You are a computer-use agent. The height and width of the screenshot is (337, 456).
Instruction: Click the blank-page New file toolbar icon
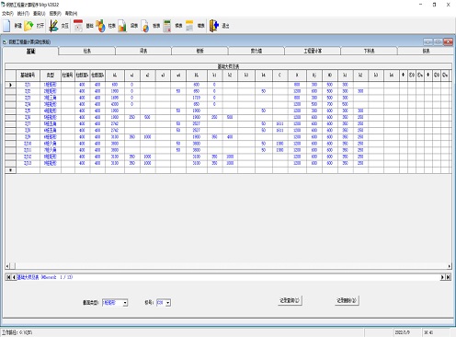pyautogui.click(x=6, y=26)
